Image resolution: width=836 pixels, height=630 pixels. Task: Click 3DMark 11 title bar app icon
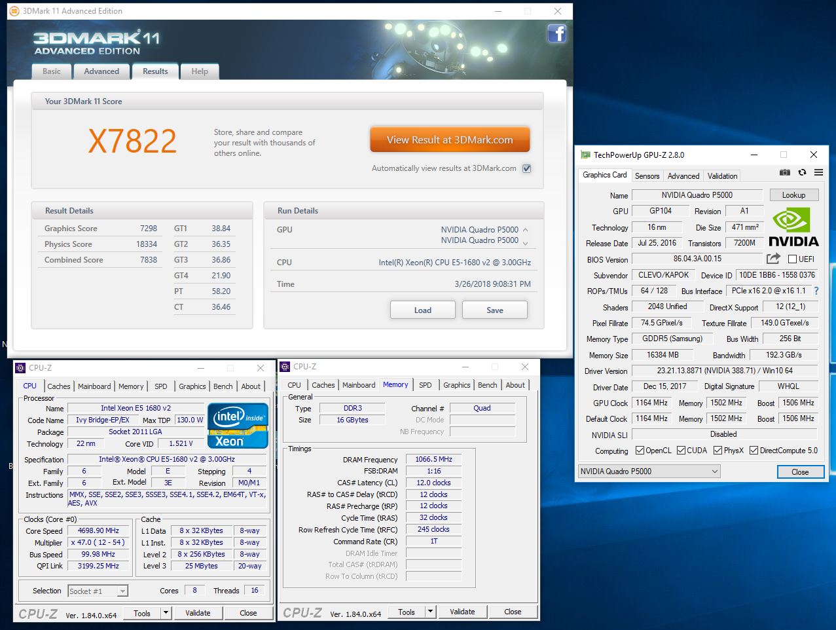tap(14, 11)
